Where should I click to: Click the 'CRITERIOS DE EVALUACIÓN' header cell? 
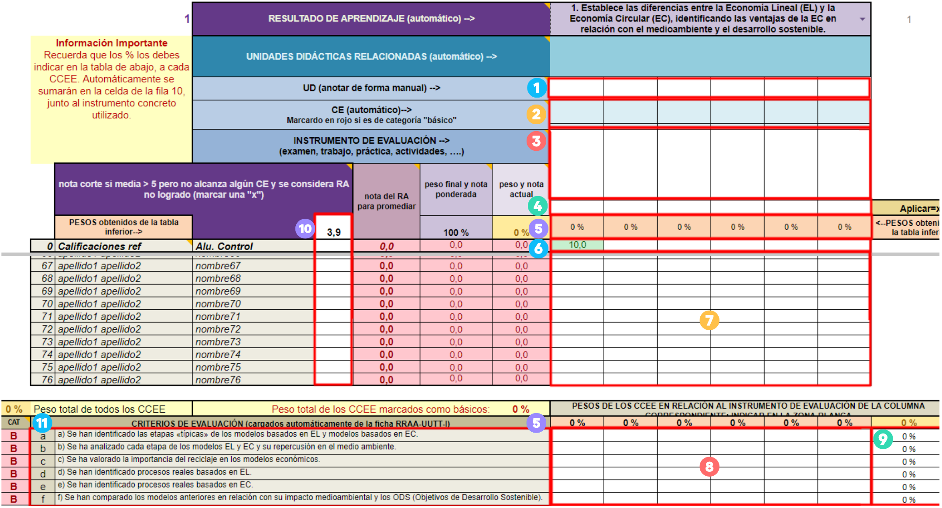(x=290, y=423)
